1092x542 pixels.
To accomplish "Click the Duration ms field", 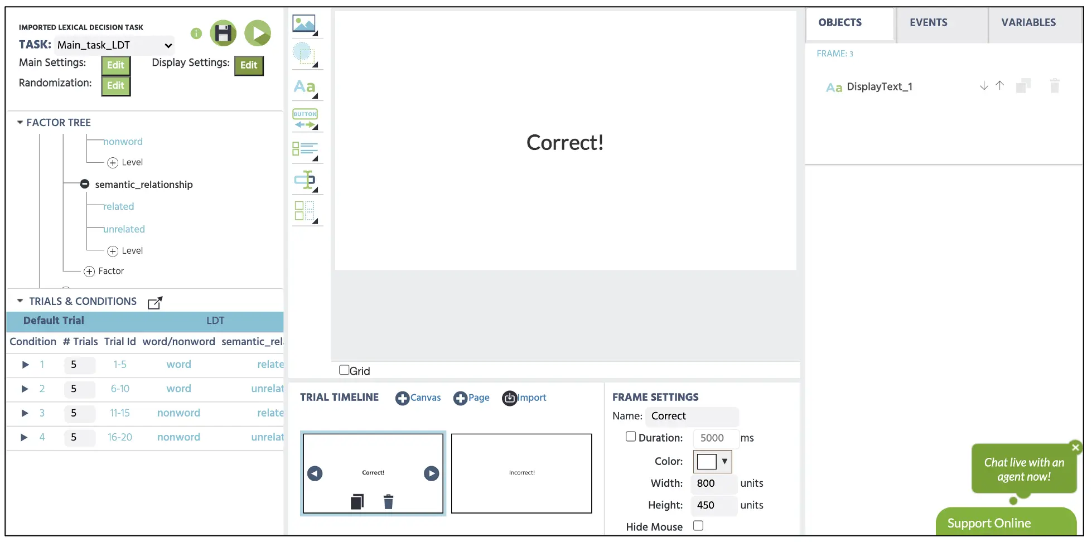I will pyautogui.click(x=716, y=438).
